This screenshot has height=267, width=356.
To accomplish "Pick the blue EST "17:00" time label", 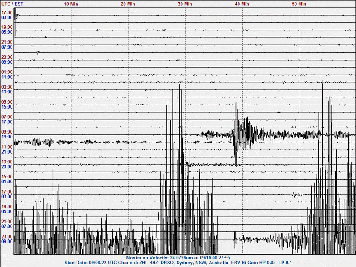I will (x=7, y=122).
